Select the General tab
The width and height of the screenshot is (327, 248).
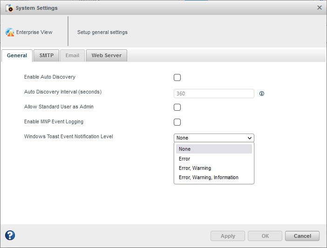coord(17,55)
